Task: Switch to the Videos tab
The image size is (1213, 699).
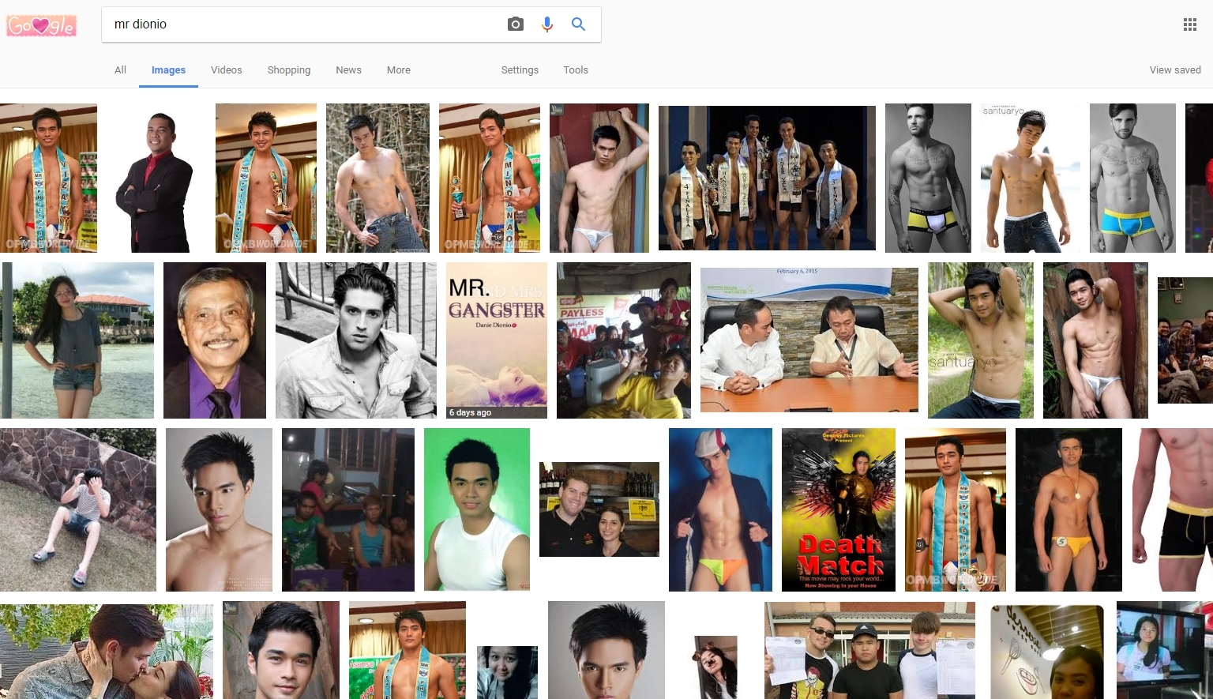Action: 227,70
